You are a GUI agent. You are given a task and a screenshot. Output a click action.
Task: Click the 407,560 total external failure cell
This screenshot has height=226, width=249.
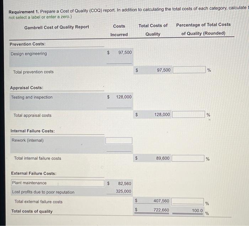tap(152, 201)
